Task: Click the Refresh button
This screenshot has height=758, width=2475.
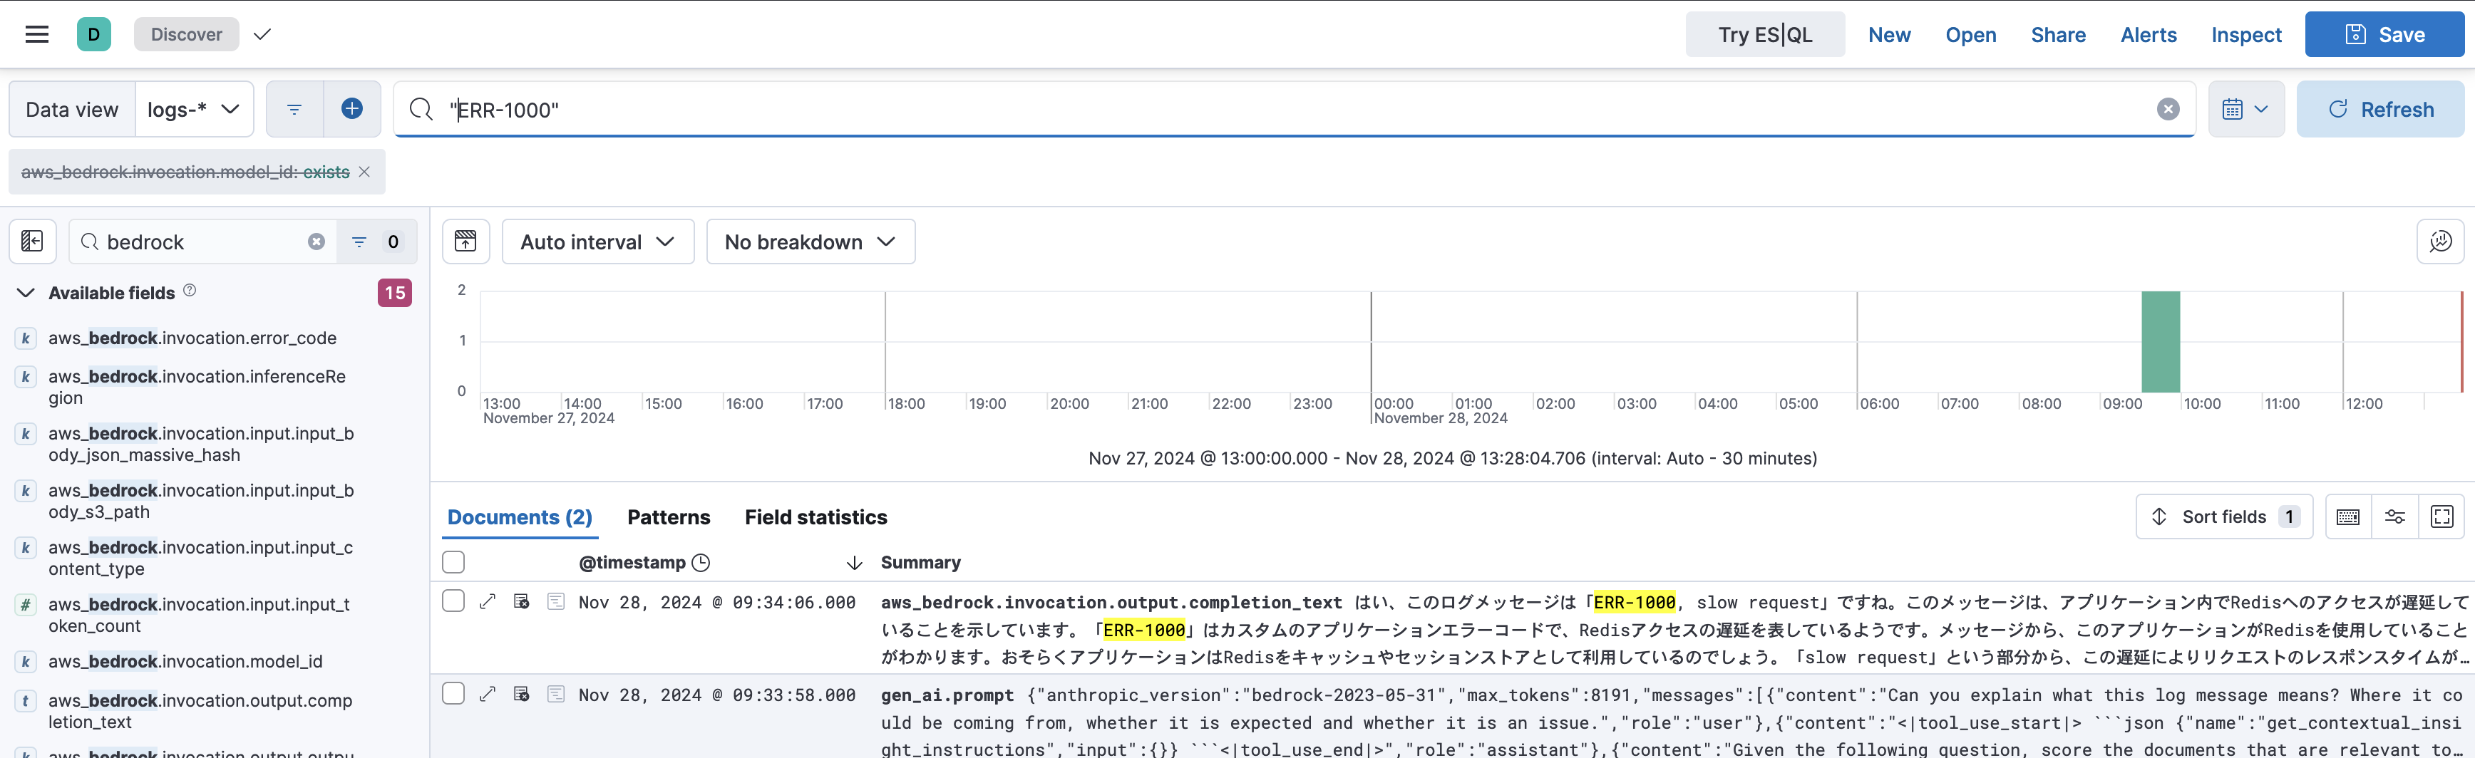Action: point(2380,108)
